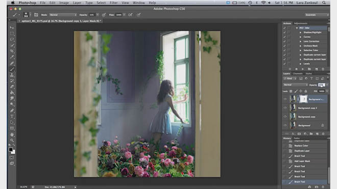Hide the Background copy 2 layer

coord(285,108)
